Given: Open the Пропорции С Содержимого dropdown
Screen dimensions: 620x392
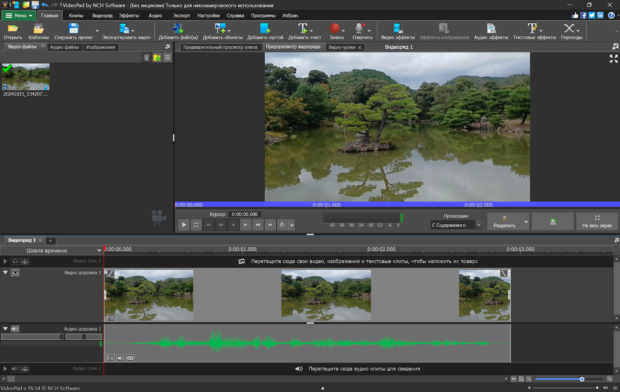Looking at the screenshot, I should tap(456, 225).
